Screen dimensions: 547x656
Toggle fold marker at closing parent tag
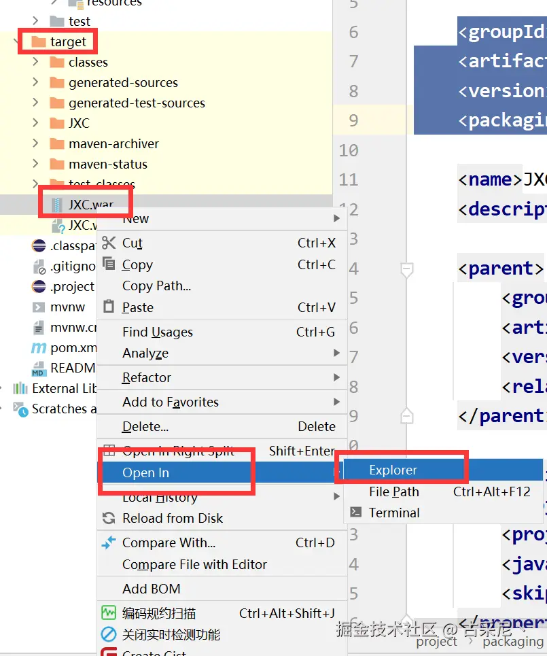[x=407, y=415]
